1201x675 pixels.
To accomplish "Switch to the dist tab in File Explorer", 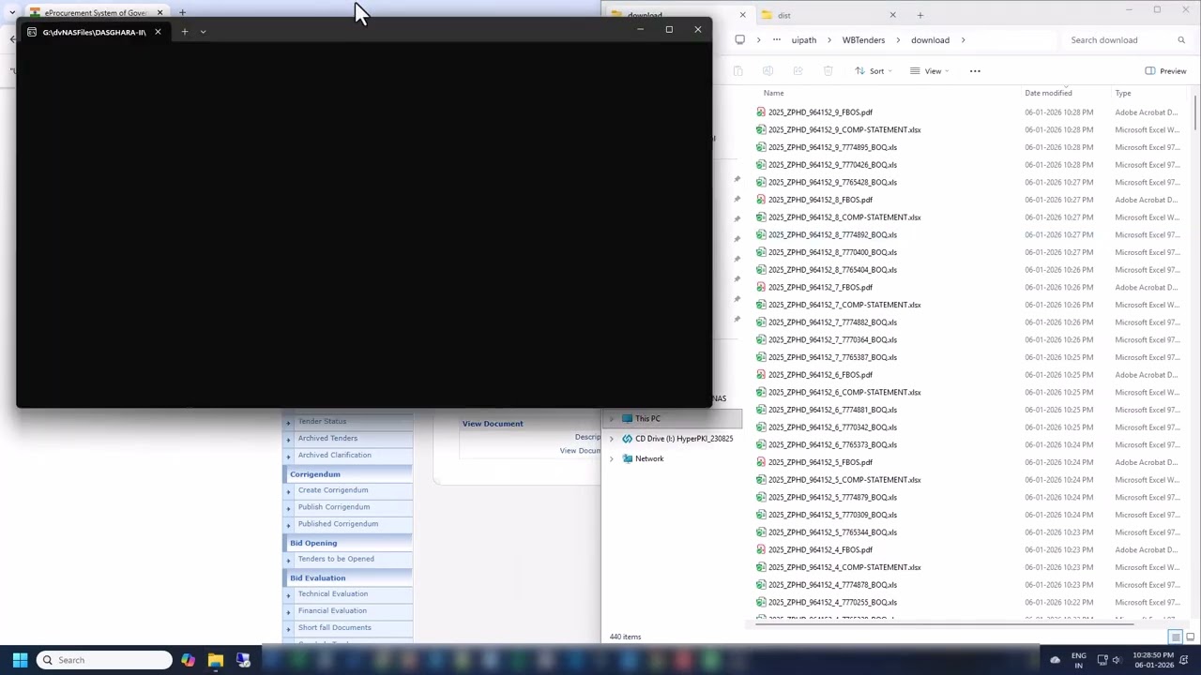I will click(x=783, y=15).
